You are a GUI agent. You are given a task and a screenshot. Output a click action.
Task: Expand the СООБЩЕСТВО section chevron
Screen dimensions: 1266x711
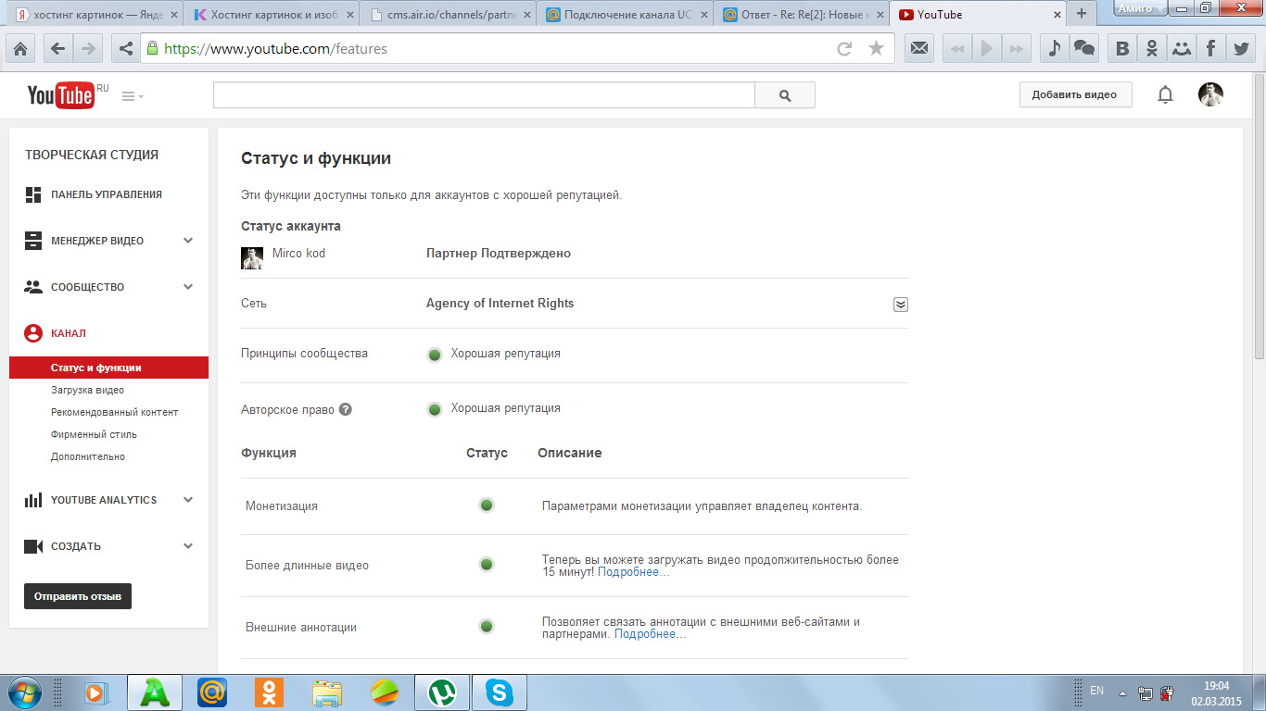click(x=188, y=287)
